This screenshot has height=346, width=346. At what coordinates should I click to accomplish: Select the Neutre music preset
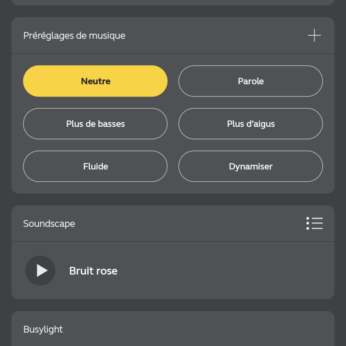95,81
